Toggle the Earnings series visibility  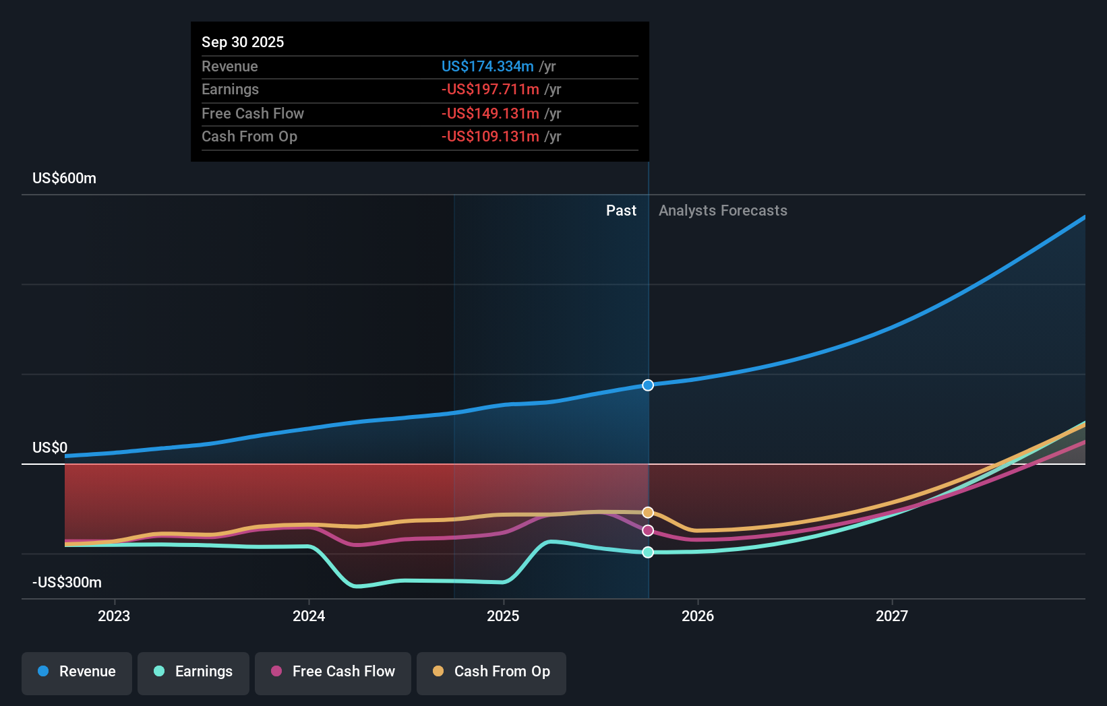[x=193, y=672]
